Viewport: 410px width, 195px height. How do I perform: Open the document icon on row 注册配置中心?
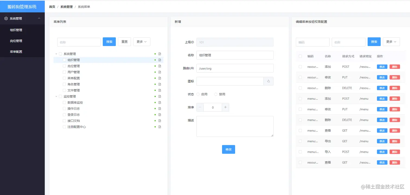click(160, 127)
